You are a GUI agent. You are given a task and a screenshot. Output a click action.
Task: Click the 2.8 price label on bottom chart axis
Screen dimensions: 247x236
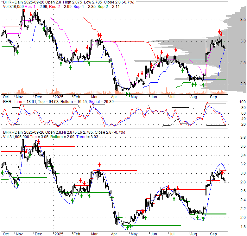point(243,182)
